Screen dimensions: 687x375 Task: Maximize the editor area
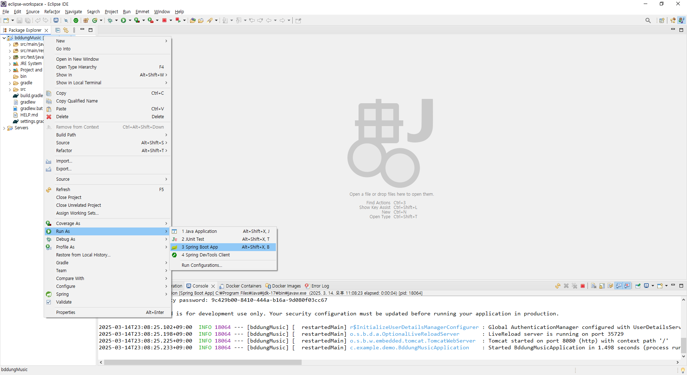coord(681,30)
